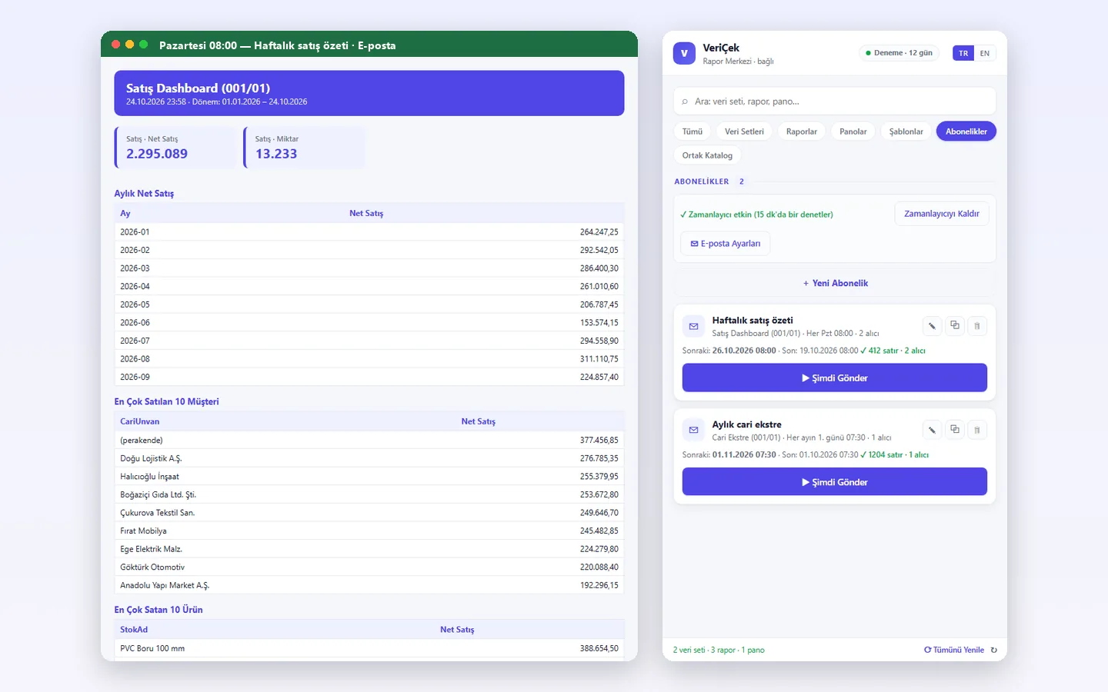Click the envelope icon on Haftalık satış özeti card
The height and width of the screenshot is (692, 1108).
pos(693,326)
